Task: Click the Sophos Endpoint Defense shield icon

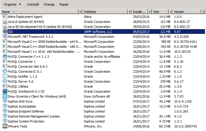Action: 5,111
